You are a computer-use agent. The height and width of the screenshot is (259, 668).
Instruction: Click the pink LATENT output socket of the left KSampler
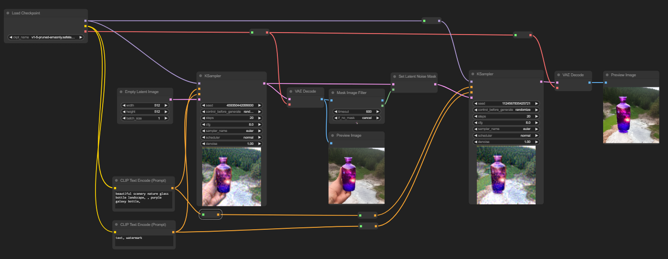(264, 83)
